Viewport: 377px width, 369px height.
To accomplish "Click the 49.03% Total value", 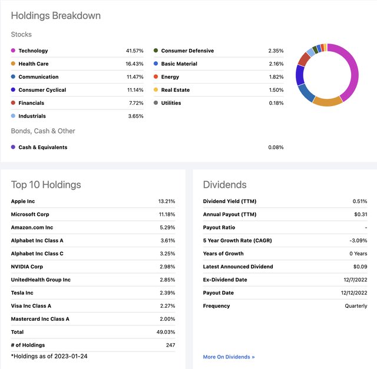I will (x=166, y=332).
